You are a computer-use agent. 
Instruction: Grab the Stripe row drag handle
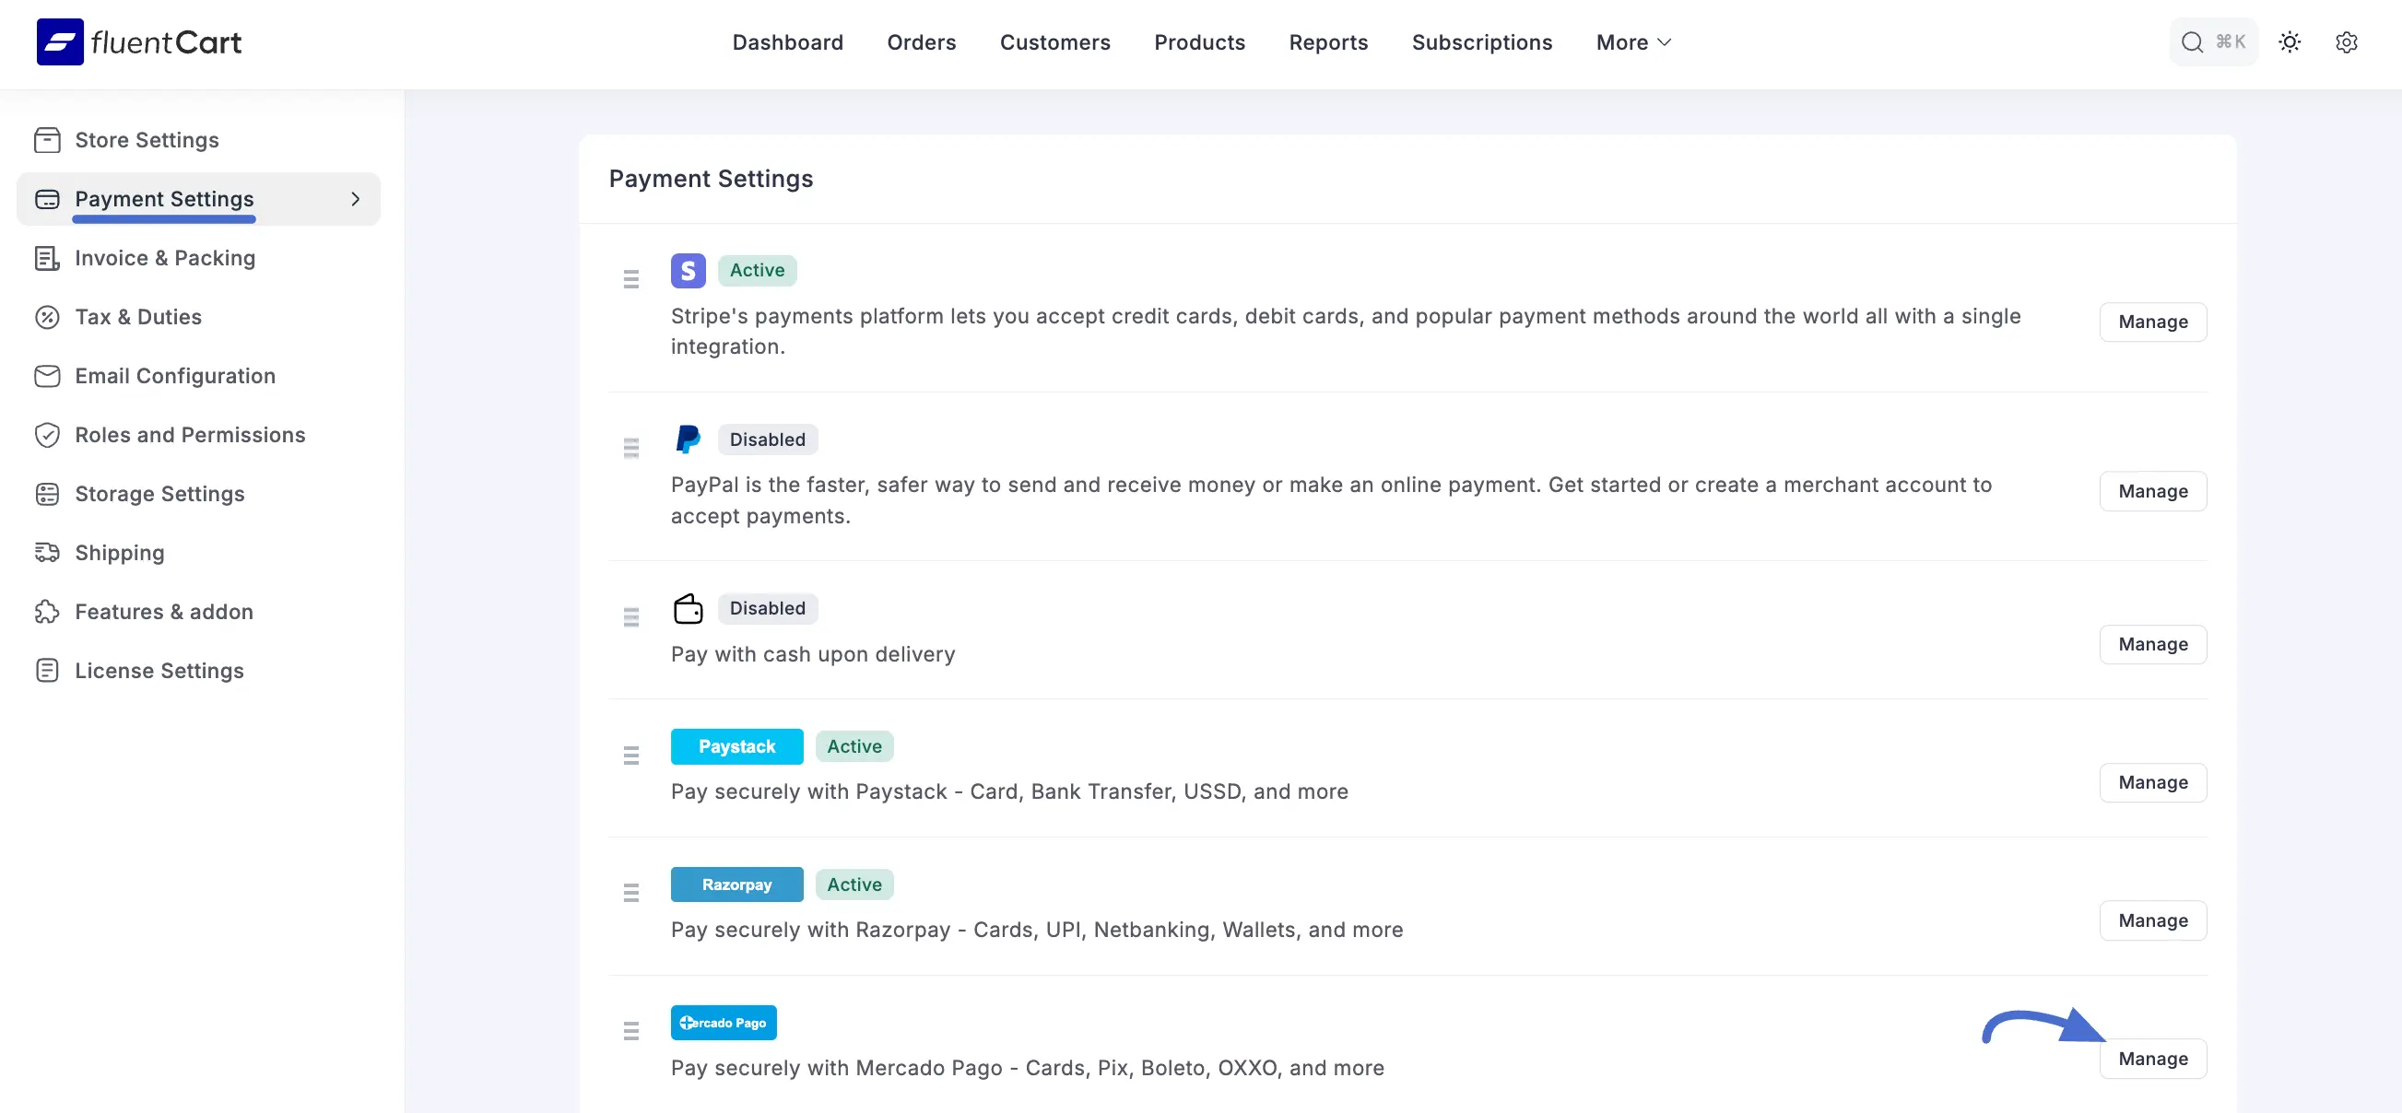630,279
